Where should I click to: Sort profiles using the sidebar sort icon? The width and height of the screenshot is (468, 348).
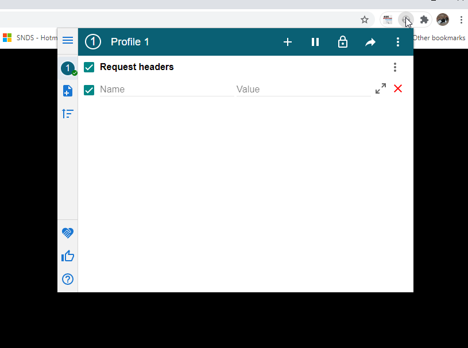coord(68,113)
